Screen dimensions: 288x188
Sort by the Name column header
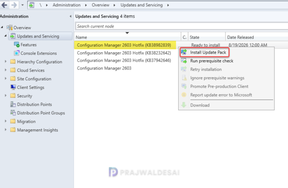click(x=128, y=37)
